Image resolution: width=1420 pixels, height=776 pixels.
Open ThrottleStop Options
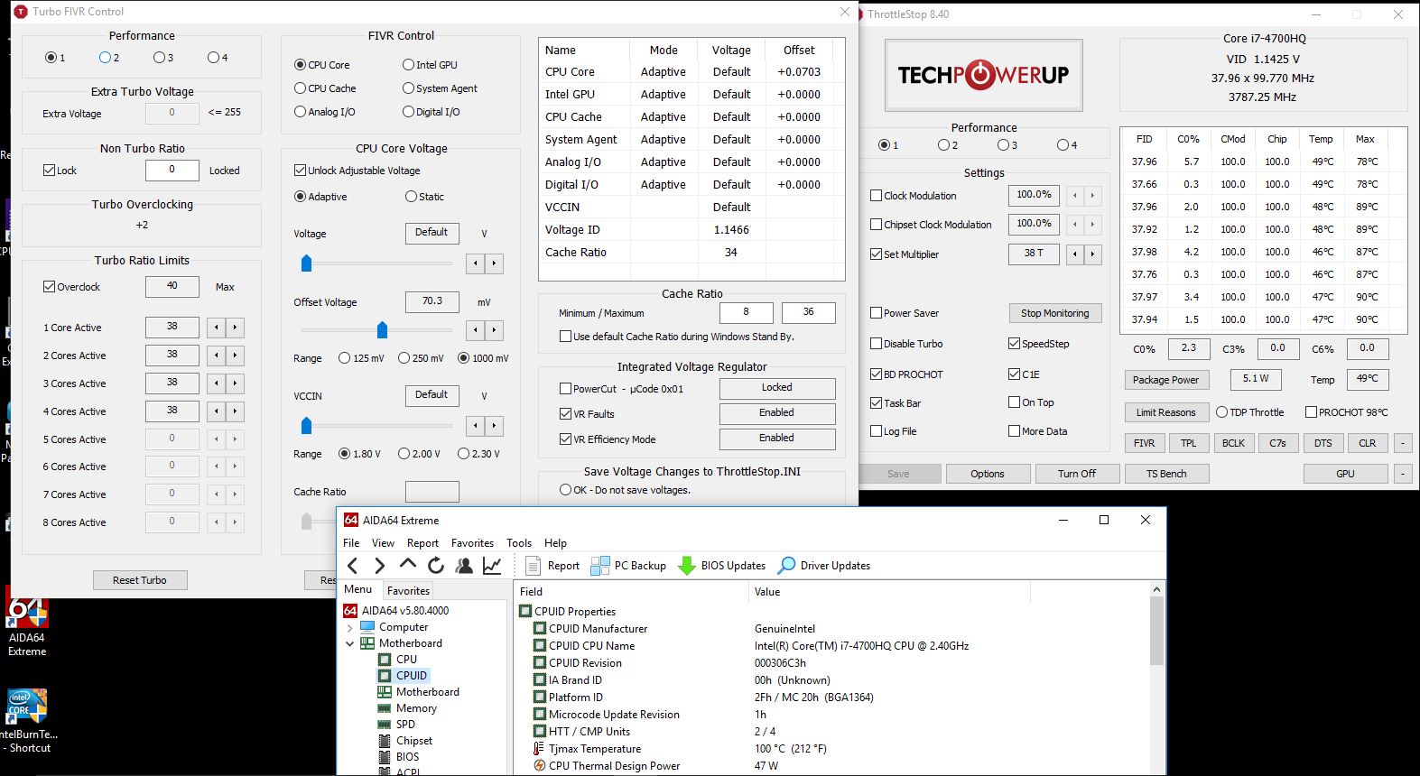[988, 474]
